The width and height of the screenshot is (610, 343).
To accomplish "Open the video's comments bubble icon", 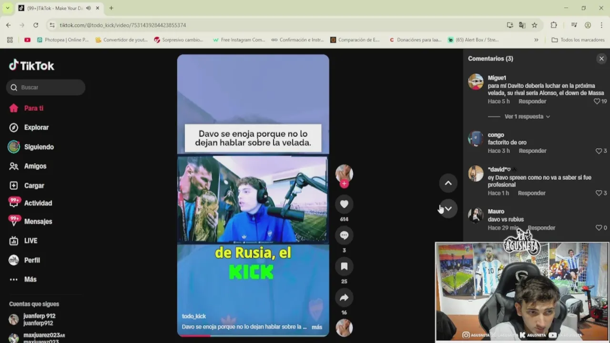I will pyautogui.click(x=344, y=235).
